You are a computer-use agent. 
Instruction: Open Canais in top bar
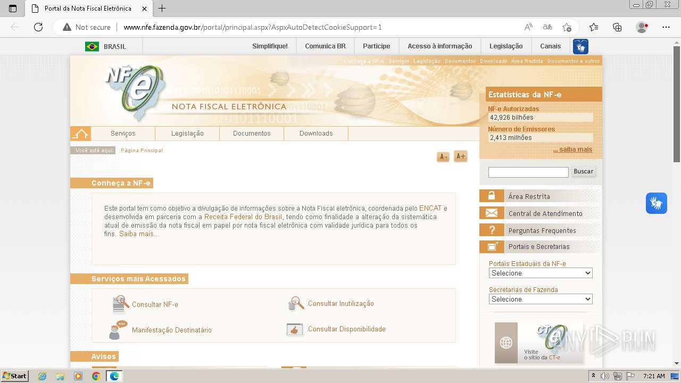point(550,46)
